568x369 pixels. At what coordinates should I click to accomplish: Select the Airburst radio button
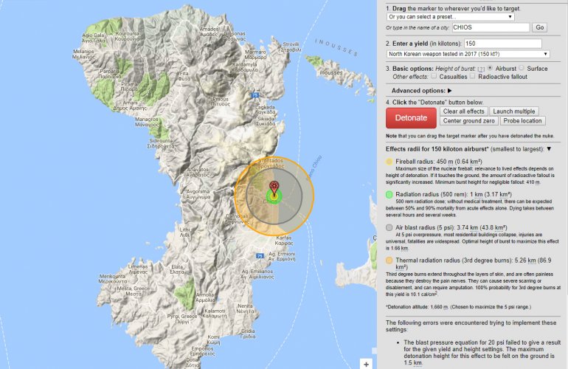(x=490, y=68)
